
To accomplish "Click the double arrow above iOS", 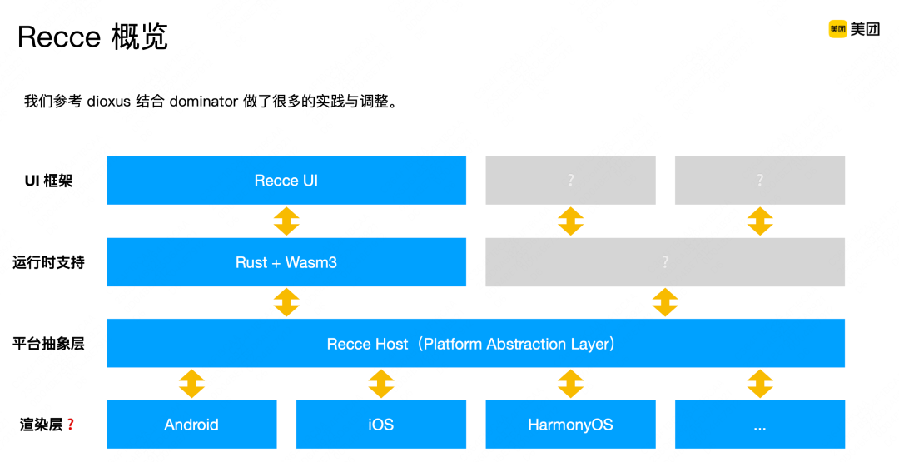I will (x=380, y=384).
